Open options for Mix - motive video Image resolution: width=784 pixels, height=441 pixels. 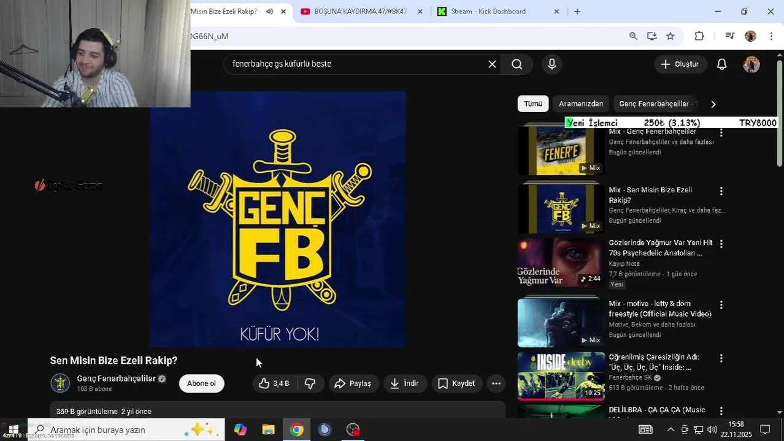[721, 305]
